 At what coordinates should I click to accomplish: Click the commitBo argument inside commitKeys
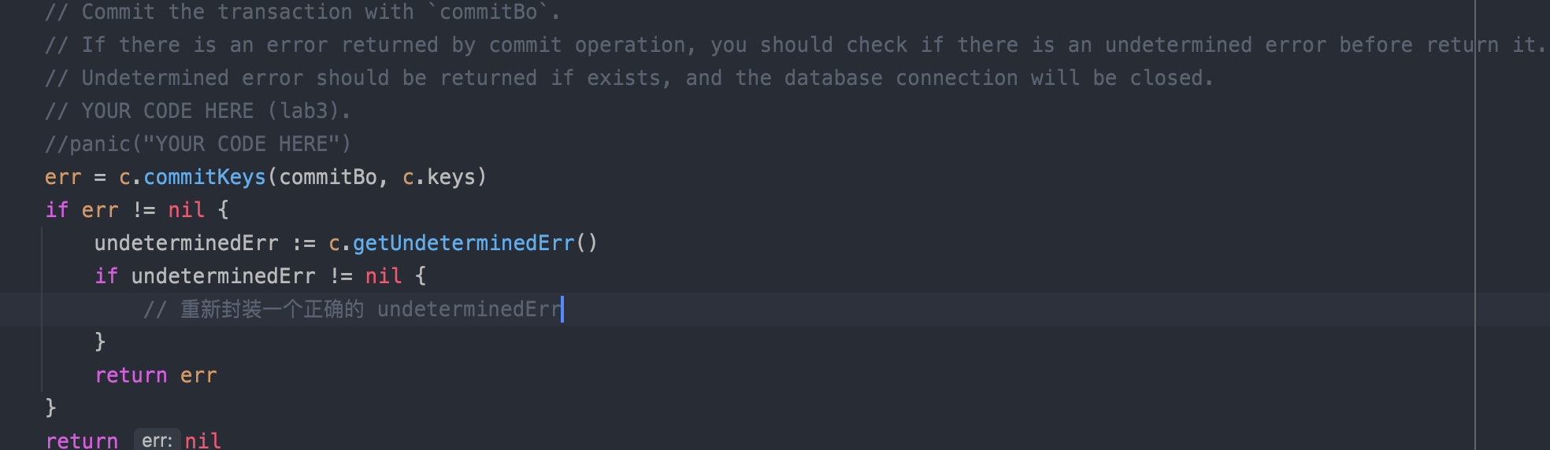[x=328, y=177]
